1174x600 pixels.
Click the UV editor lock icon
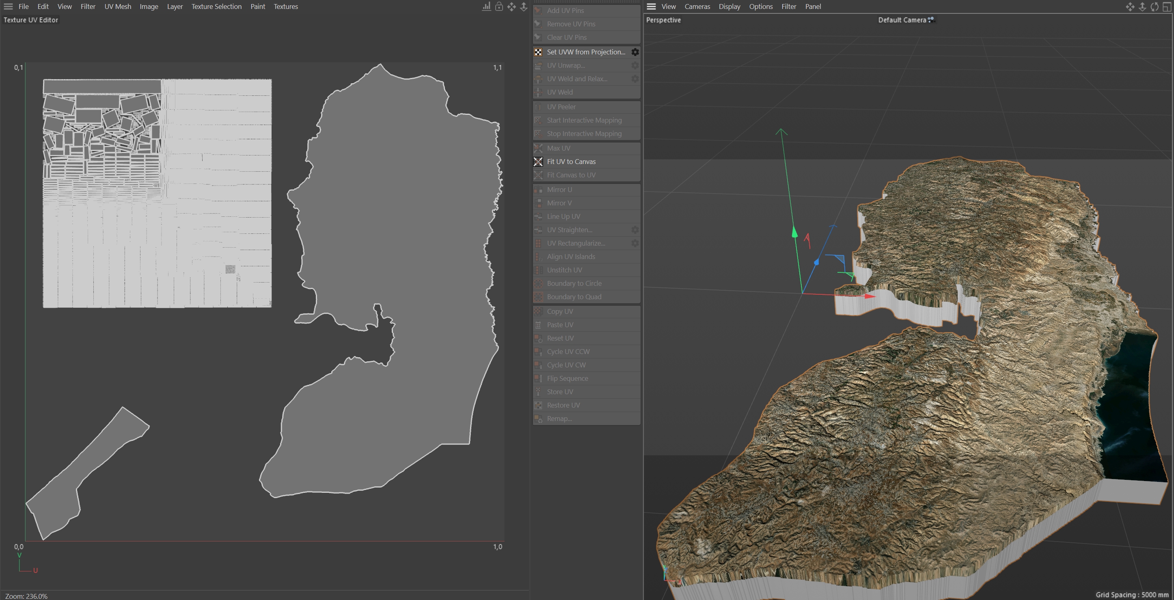(x=499, y=6)
